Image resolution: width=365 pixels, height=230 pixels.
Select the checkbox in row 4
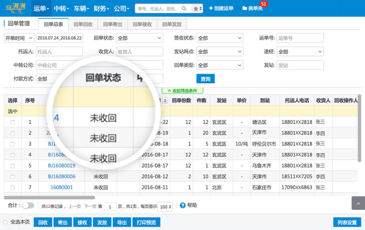click(x=13, y=155)
